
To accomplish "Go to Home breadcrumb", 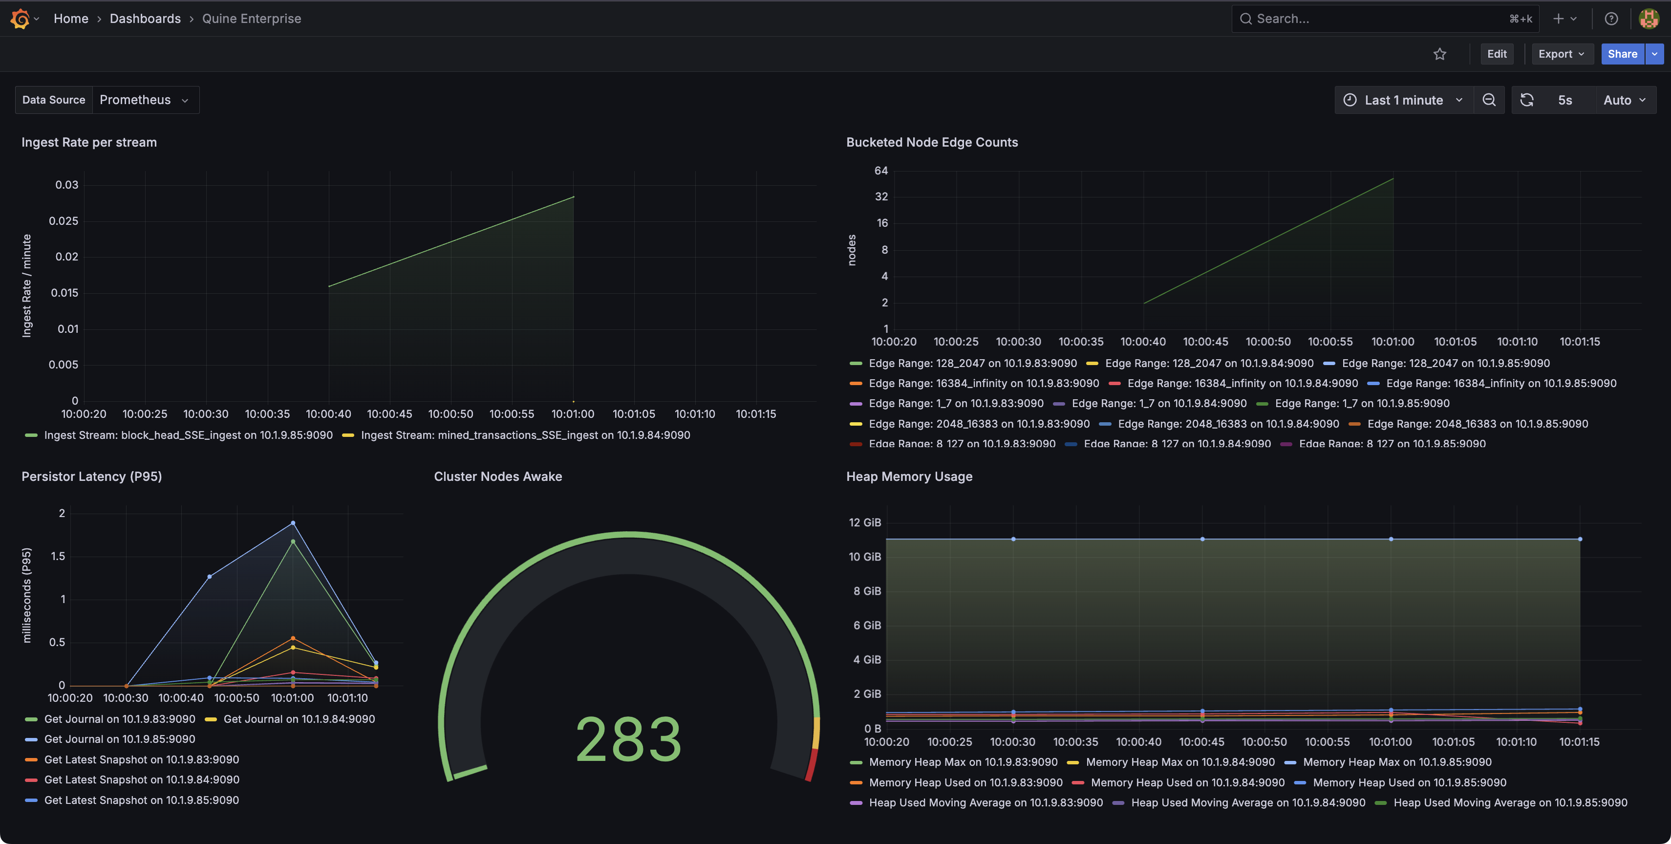I will point(71,19).
